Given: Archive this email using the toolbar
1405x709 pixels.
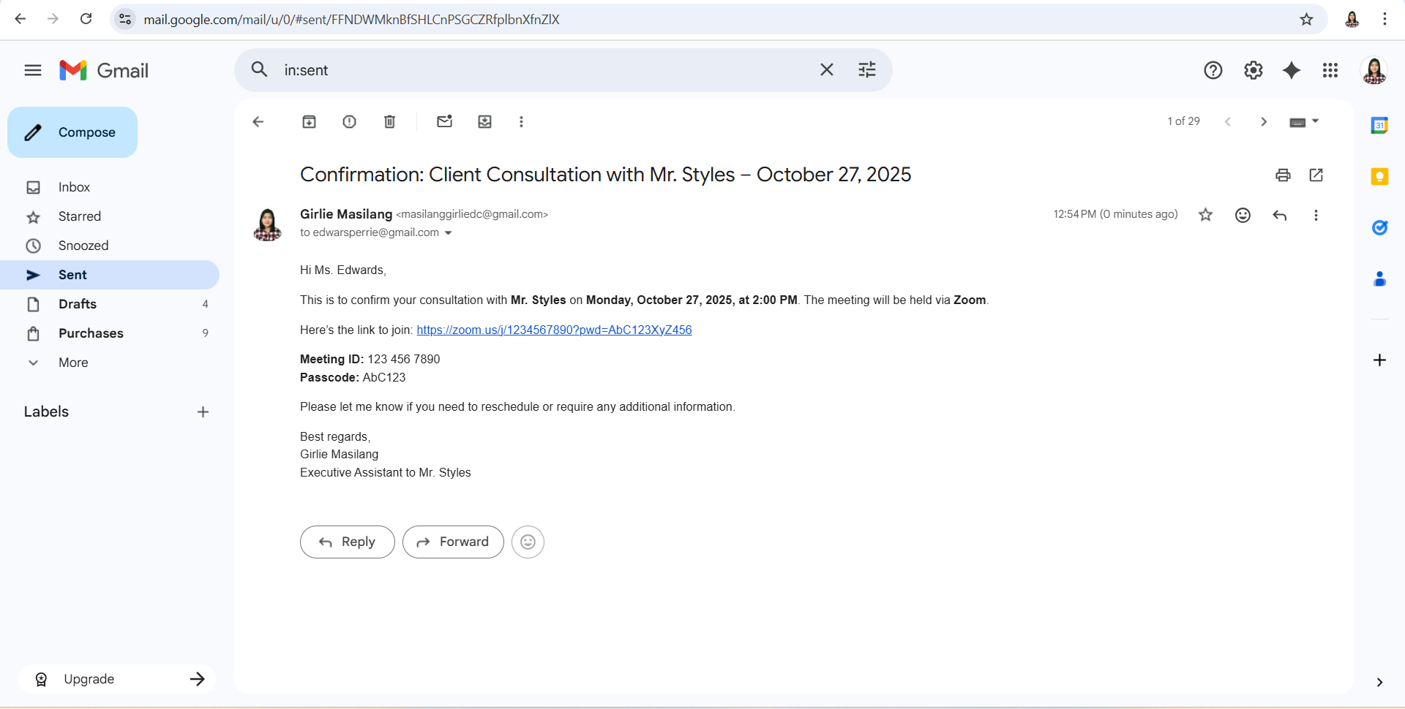Looking at the screenshot, I should tap(309, 122).
